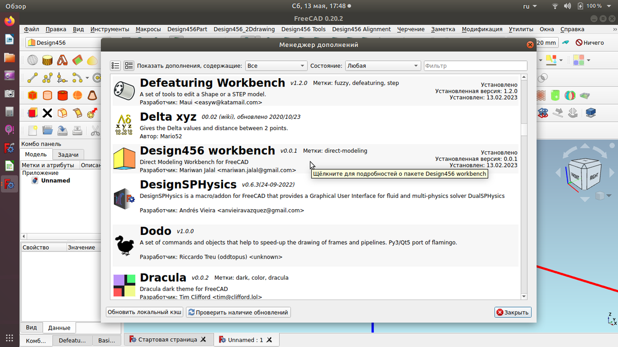Open a file via blue folder icon

[47, 130]
